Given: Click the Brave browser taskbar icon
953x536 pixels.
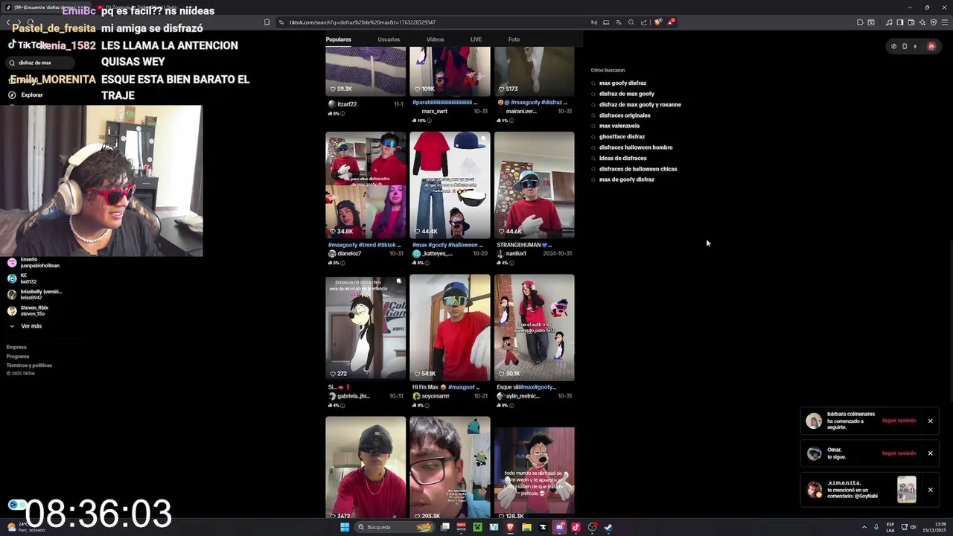Looking at the screenshot, I should tap(510, 527).
